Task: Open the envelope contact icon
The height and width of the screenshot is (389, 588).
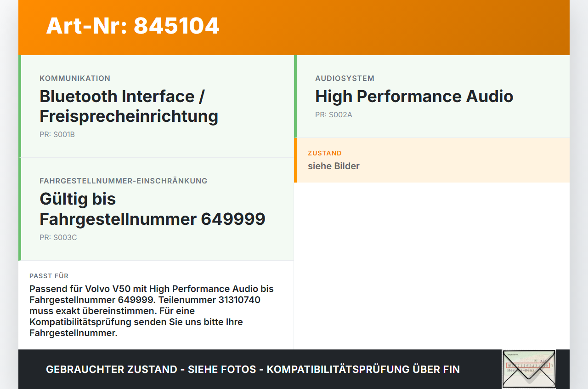Action: pyautogui.click(x=529, y=369)
